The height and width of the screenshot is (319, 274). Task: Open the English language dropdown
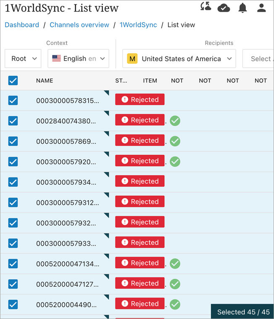click(x=79, y=59)
